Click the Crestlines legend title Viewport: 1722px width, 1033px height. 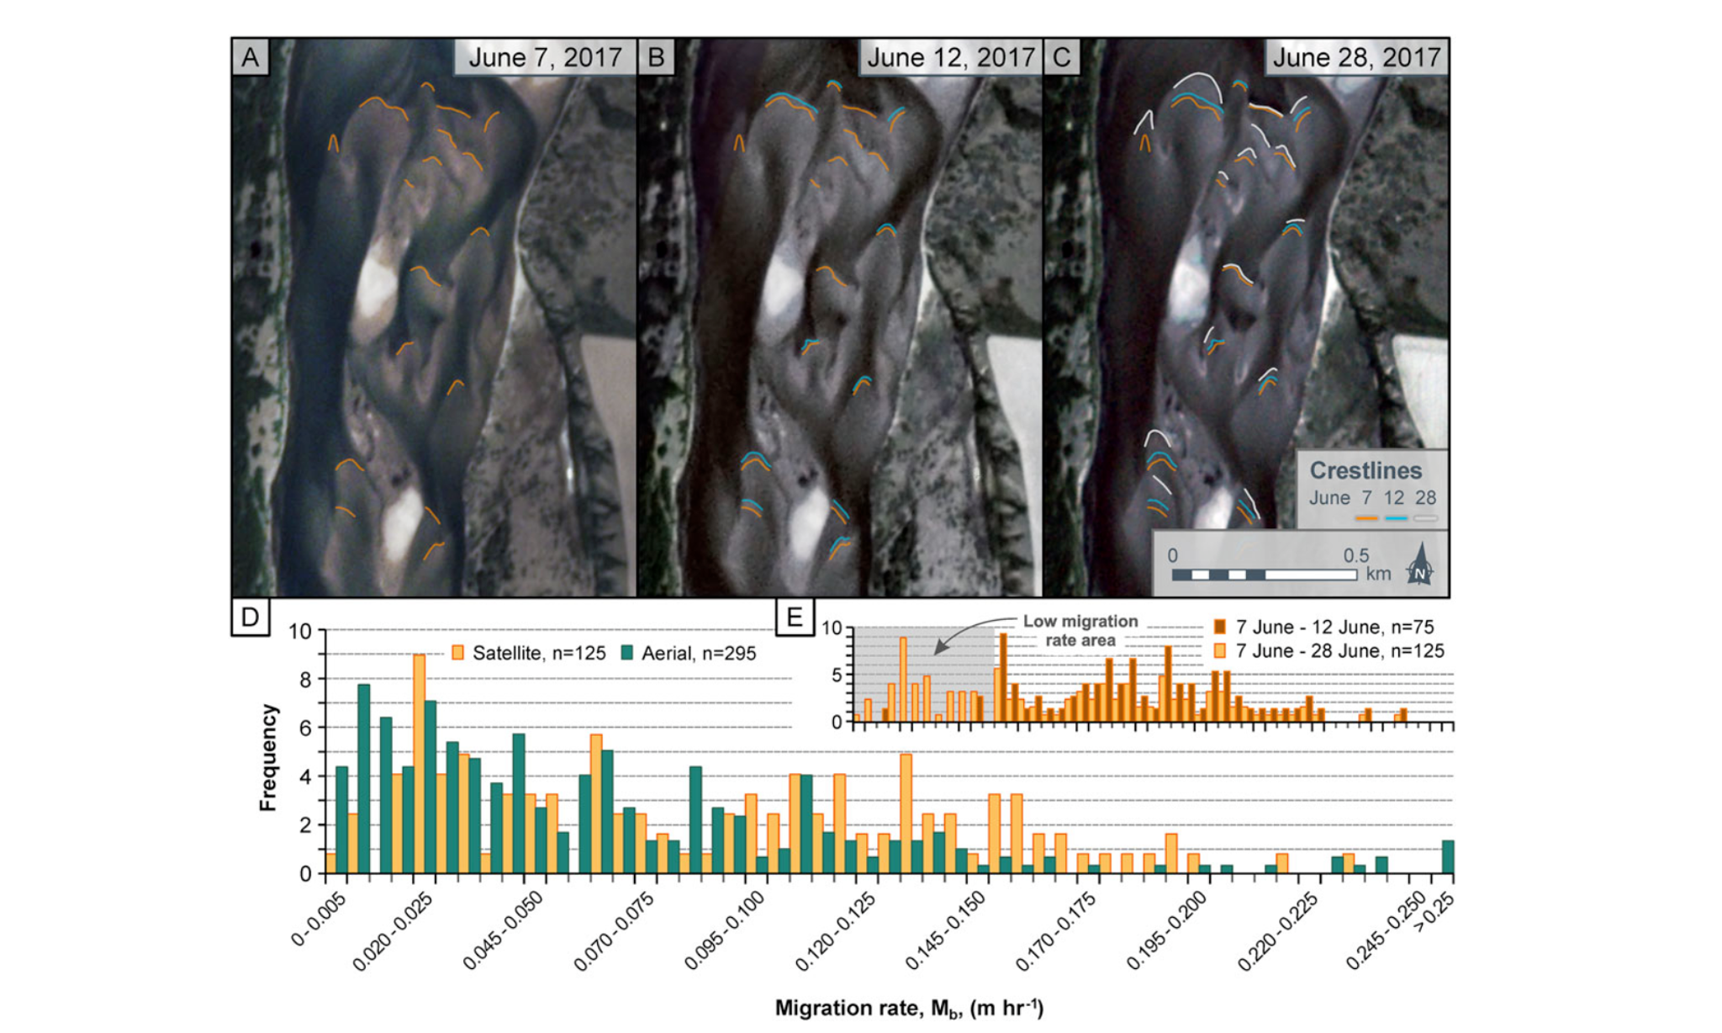pyautogui.click(x=1365, y=470)
